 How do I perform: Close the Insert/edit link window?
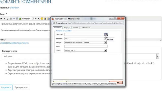(x=121, y=18)
